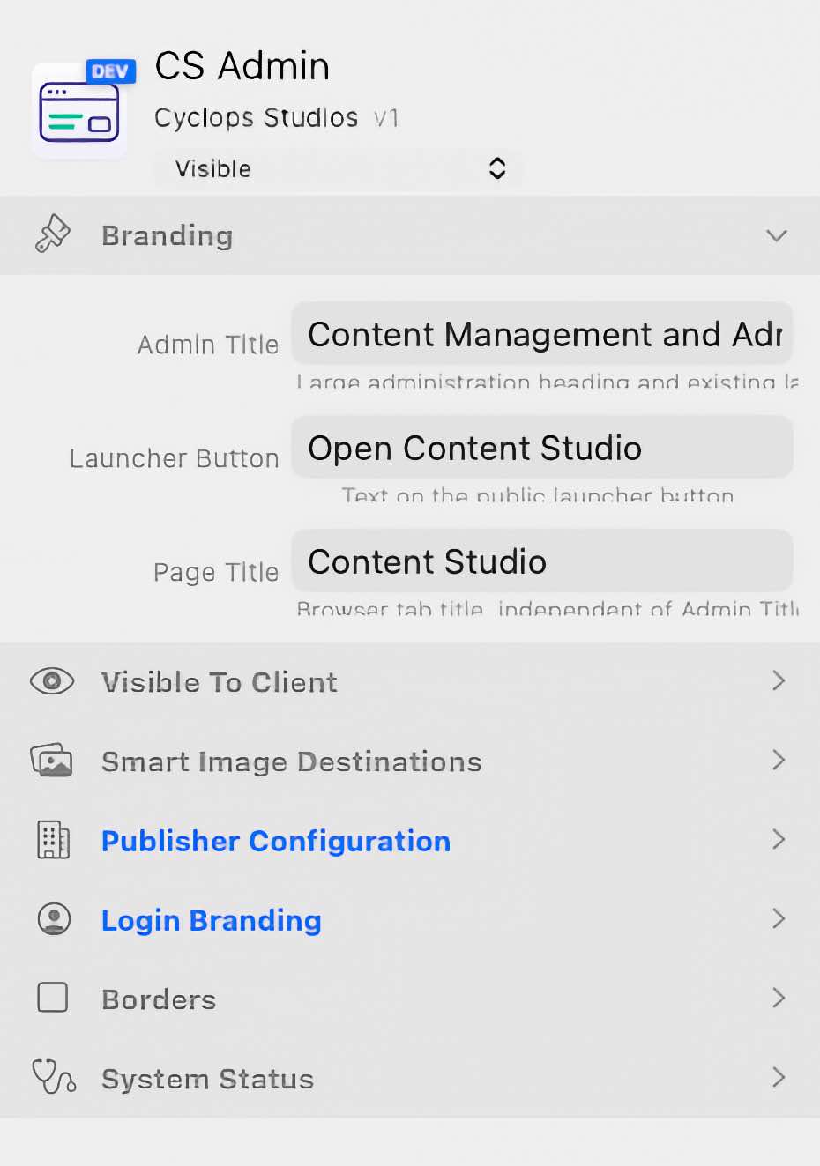Expand Smart Image Destinations chevron

[x=779, y=760]
